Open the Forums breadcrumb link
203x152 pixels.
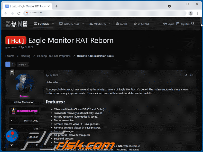[10, 56]
